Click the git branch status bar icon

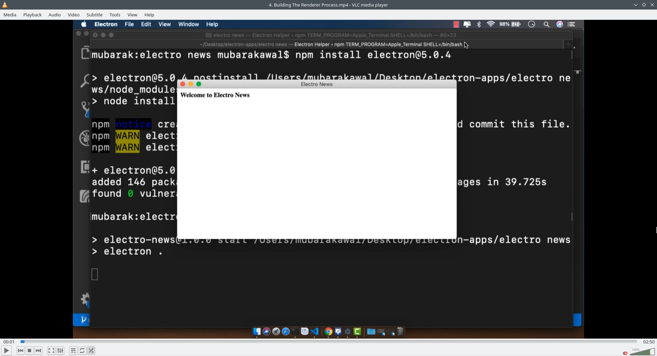(x=83, y=320)
